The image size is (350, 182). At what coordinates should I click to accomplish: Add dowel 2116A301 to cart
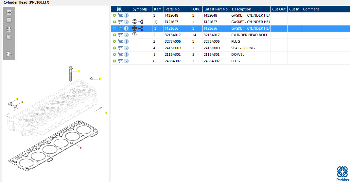click(120, 54)
